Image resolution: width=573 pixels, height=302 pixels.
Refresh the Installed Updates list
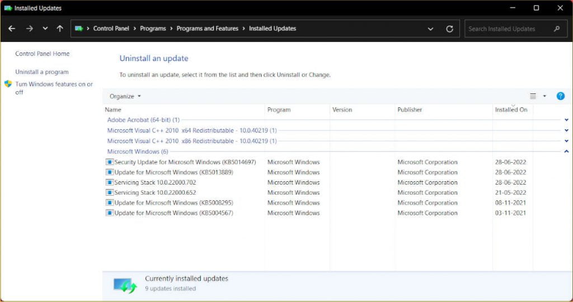449,29
